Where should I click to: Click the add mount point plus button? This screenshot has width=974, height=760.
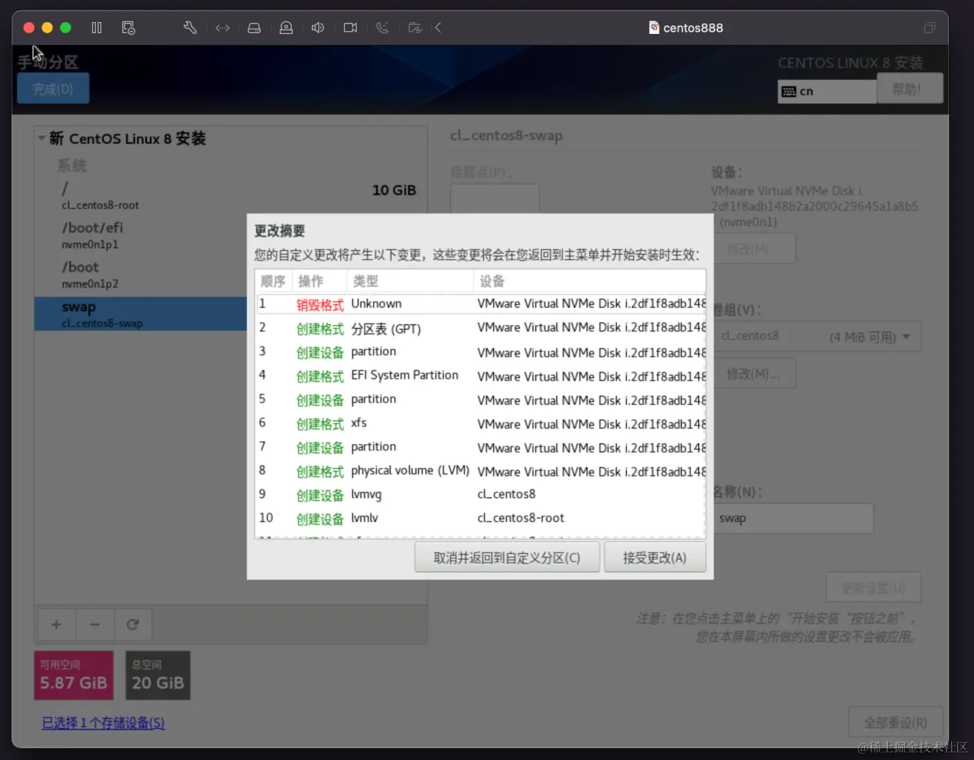56,624
